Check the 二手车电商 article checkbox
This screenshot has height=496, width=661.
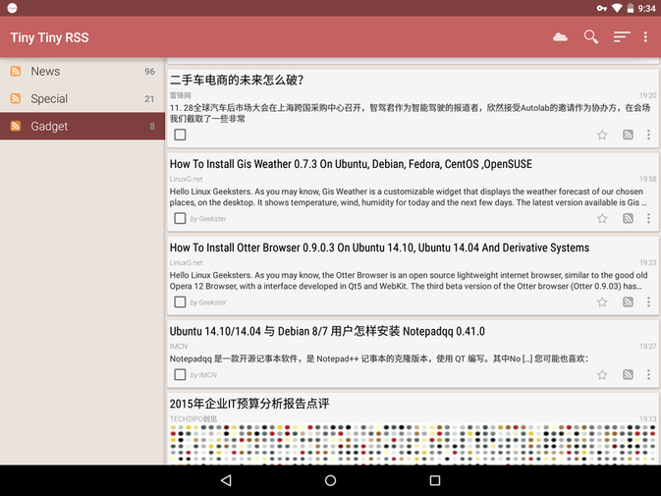click(180, 135)
